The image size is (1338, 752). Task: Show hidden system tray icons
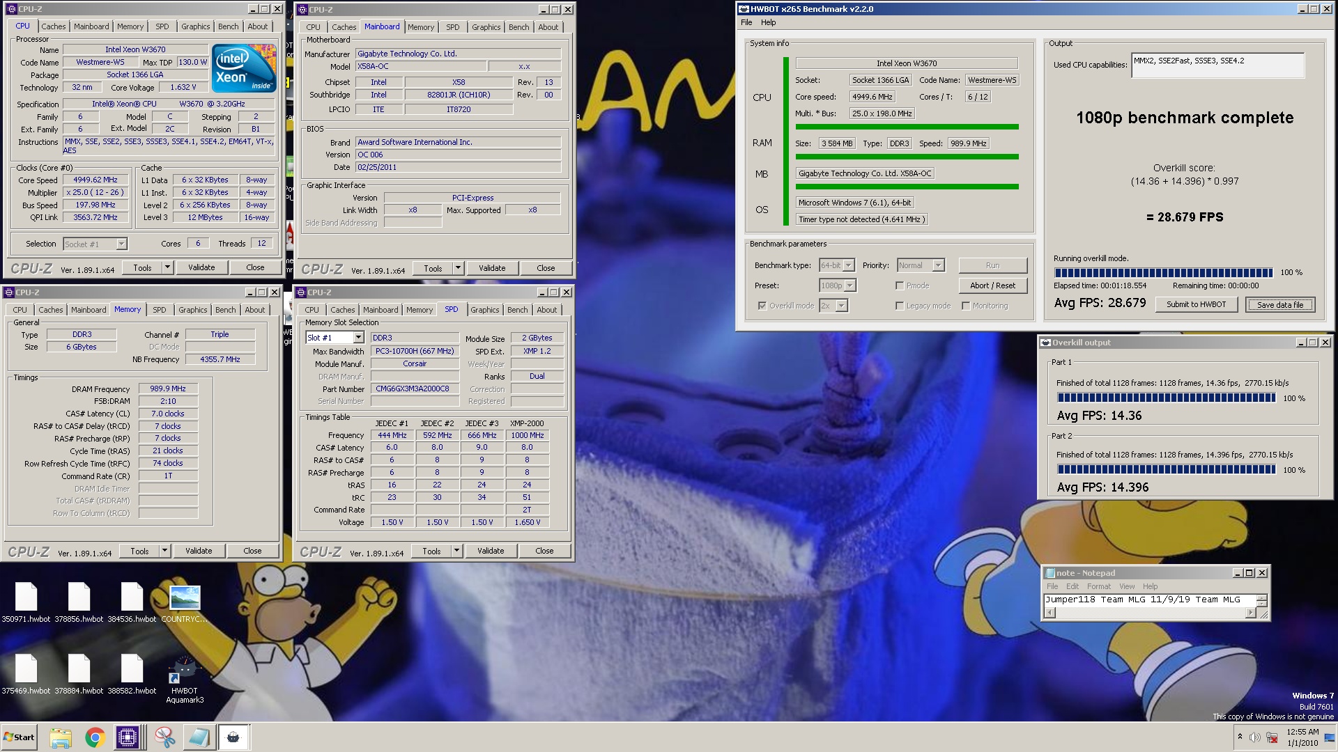[1239, 737]
